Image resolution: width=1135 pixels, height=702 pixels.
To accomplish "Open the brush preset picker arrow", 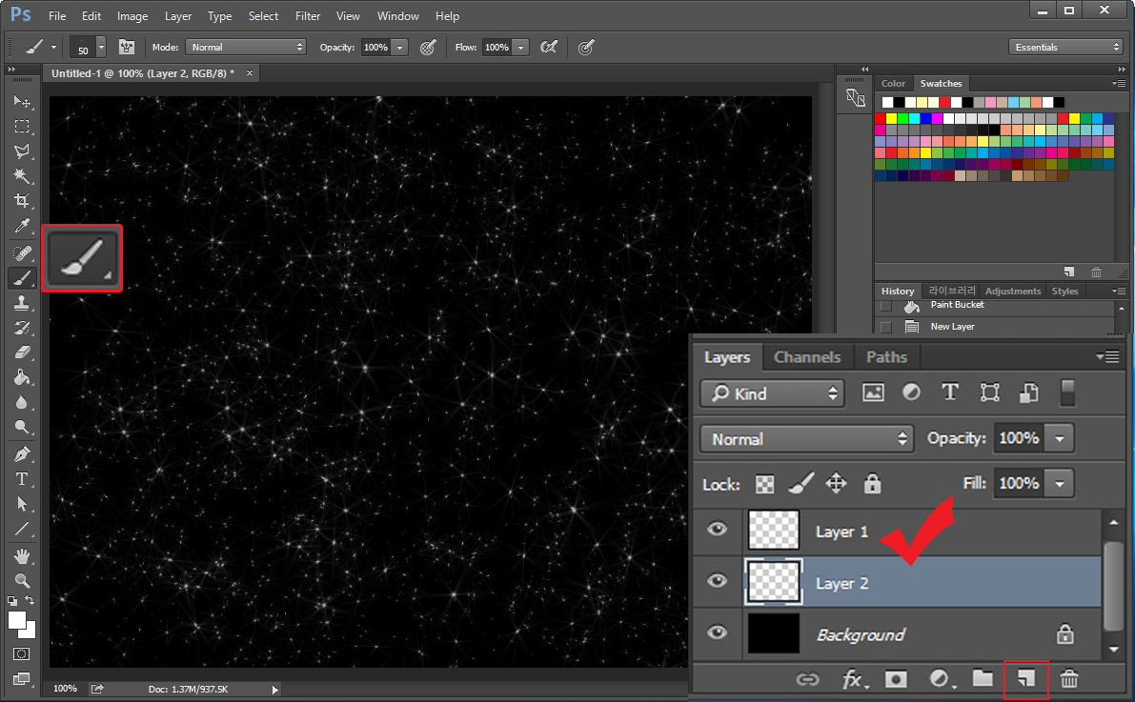I will click(x=101, y=47).
